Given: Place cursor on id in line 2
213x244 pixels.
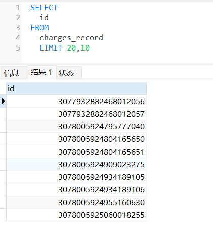Looking at the screenshot, I should click(x=44, y=18).
